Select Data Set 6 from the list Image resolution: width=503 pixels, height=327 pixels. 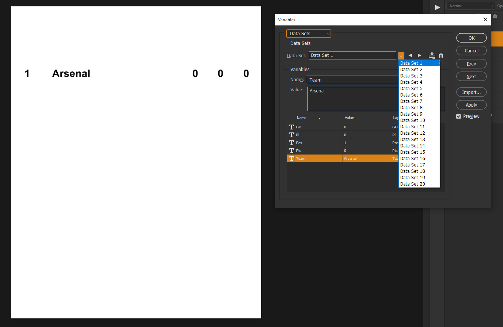419,95
